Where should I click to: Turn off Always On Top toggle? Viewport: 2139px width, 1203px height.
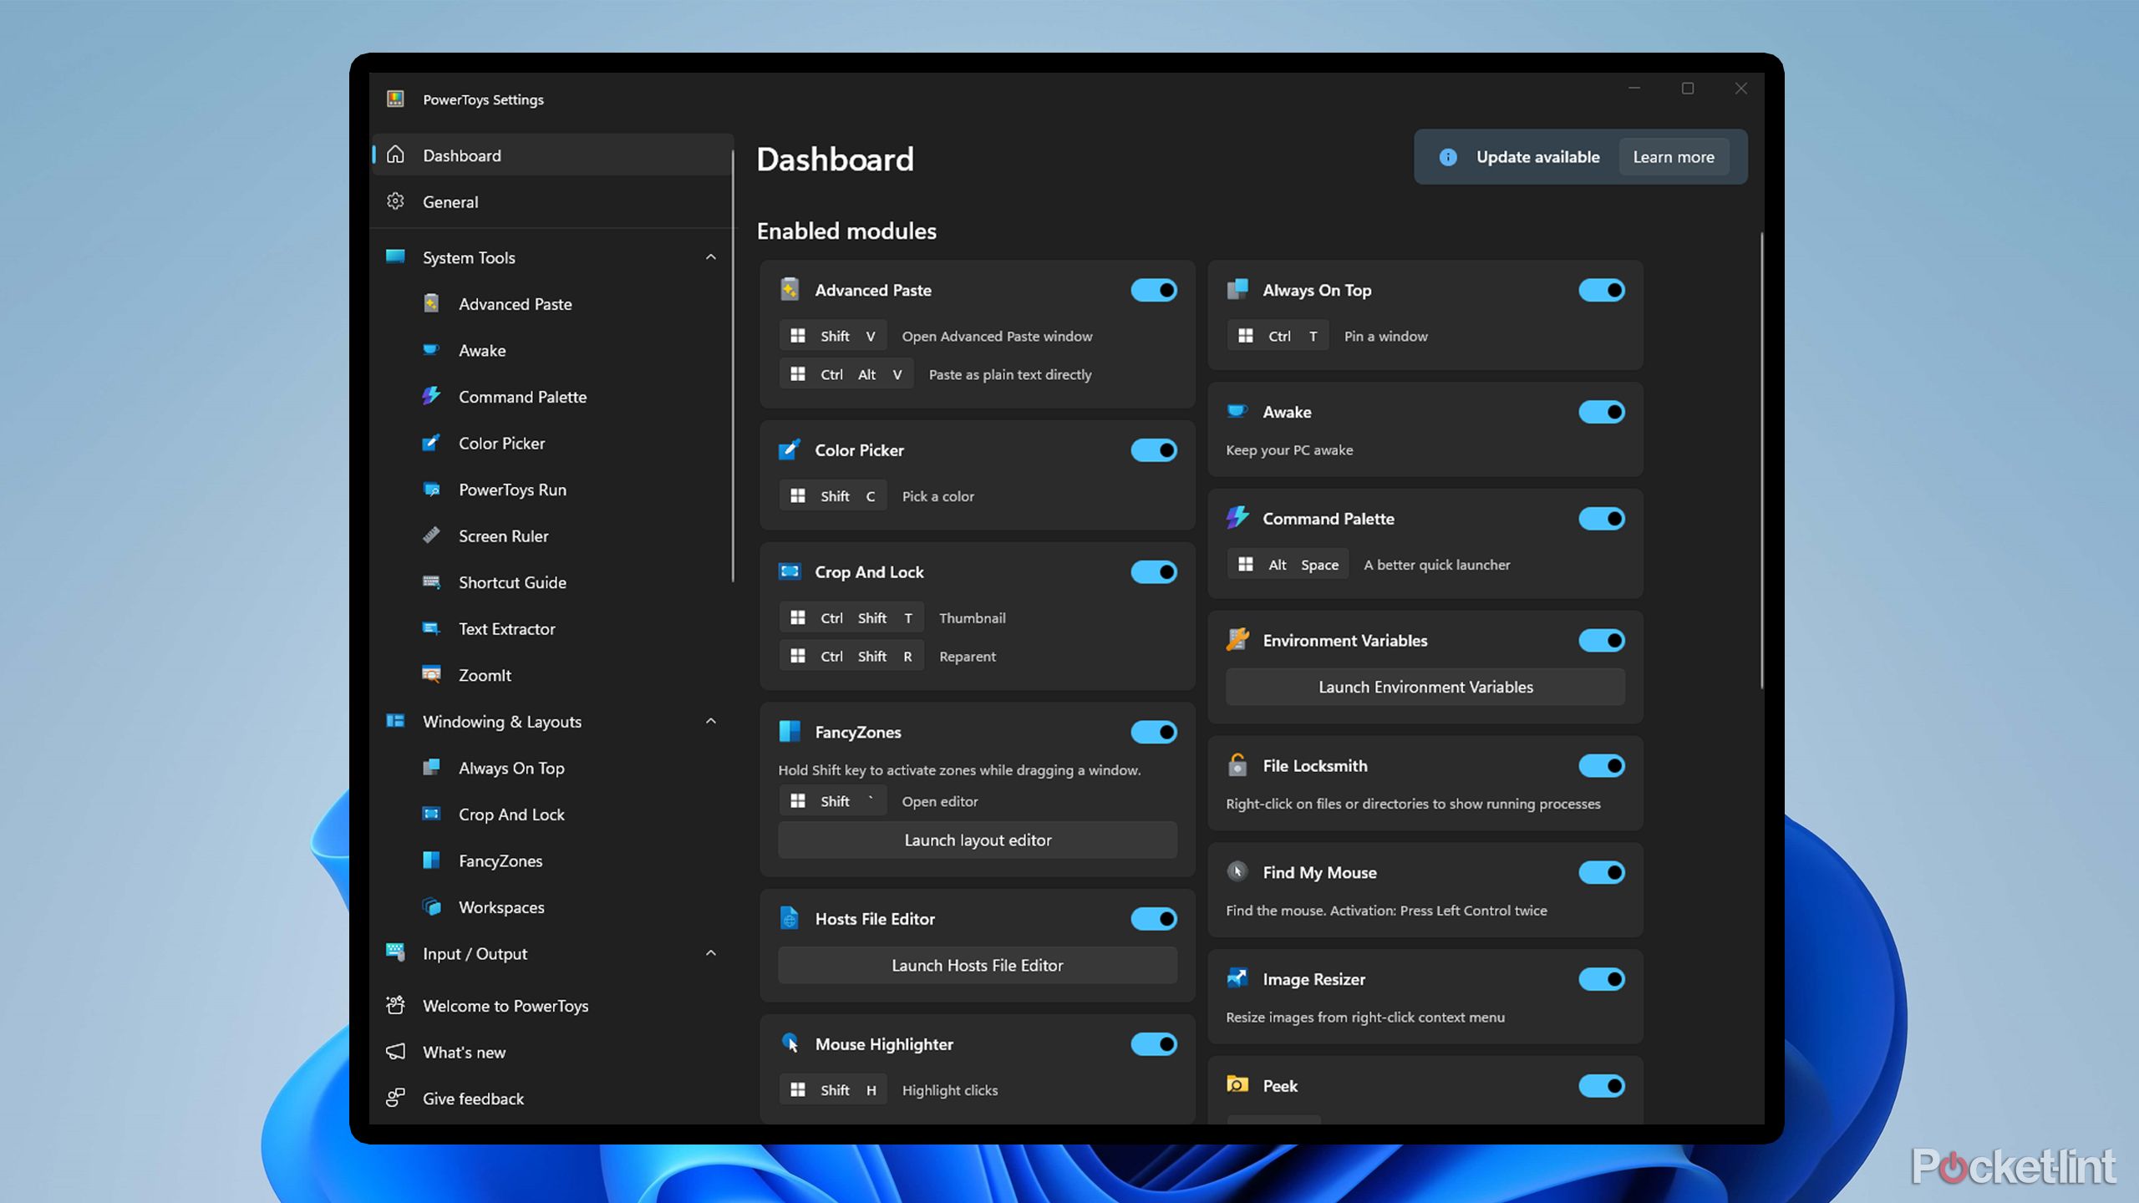(x=1602, y=290)
